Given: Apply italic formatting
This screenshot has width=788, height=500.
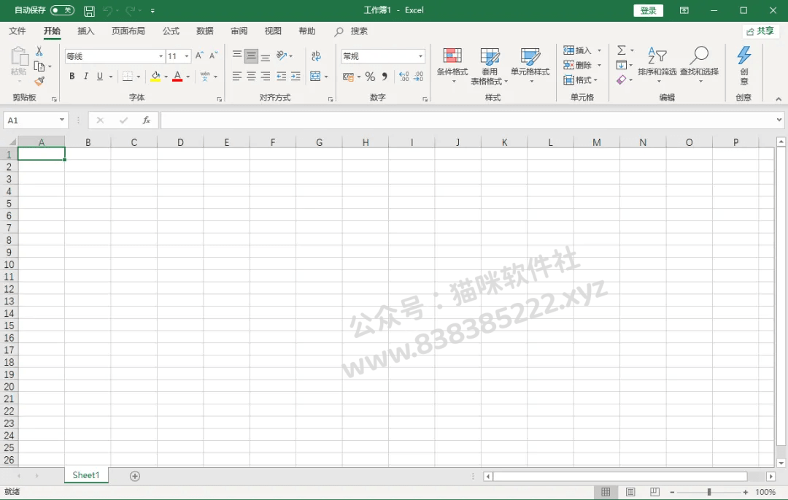Looking at the screenshot, I should (86, 77).
